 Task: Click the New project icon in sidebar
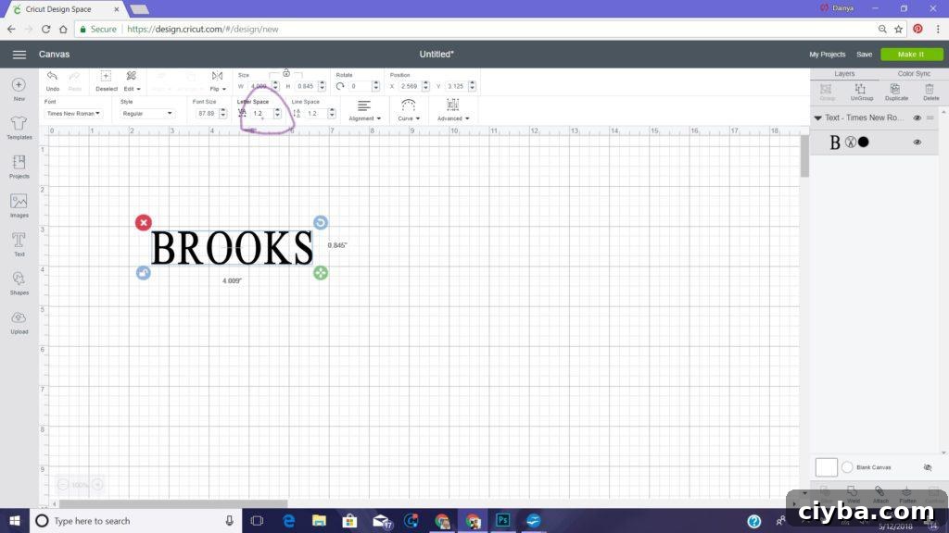19,89
